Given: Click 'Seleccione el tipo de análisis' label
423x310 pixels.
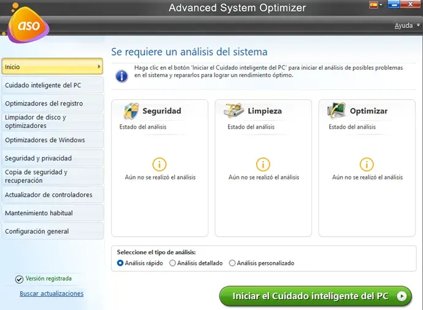Looking at the screenshot, I should pos(156,252).
